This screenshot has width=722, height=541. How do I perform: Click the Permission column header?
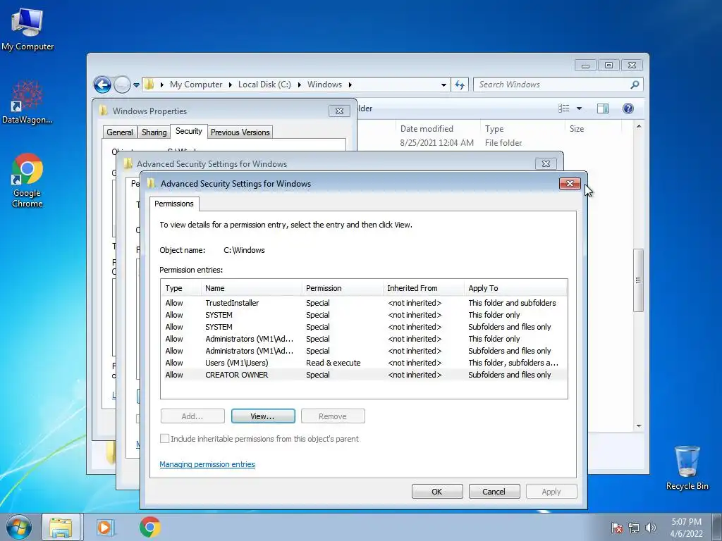point(342,288)
